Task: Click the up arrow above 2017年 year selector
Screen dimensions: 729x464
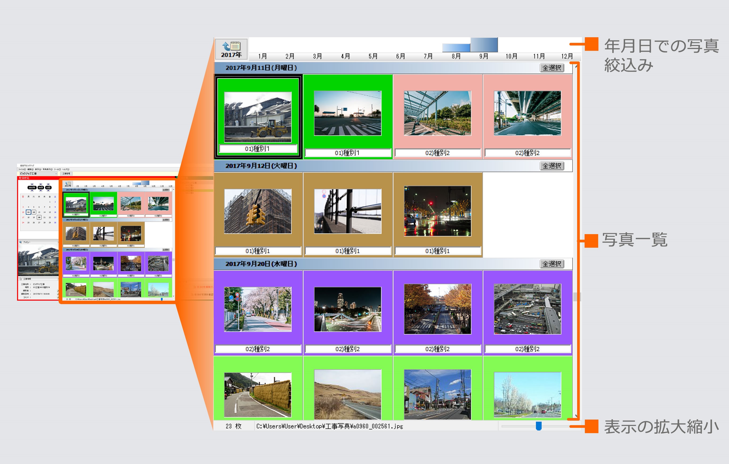Action: pos(32,184)
